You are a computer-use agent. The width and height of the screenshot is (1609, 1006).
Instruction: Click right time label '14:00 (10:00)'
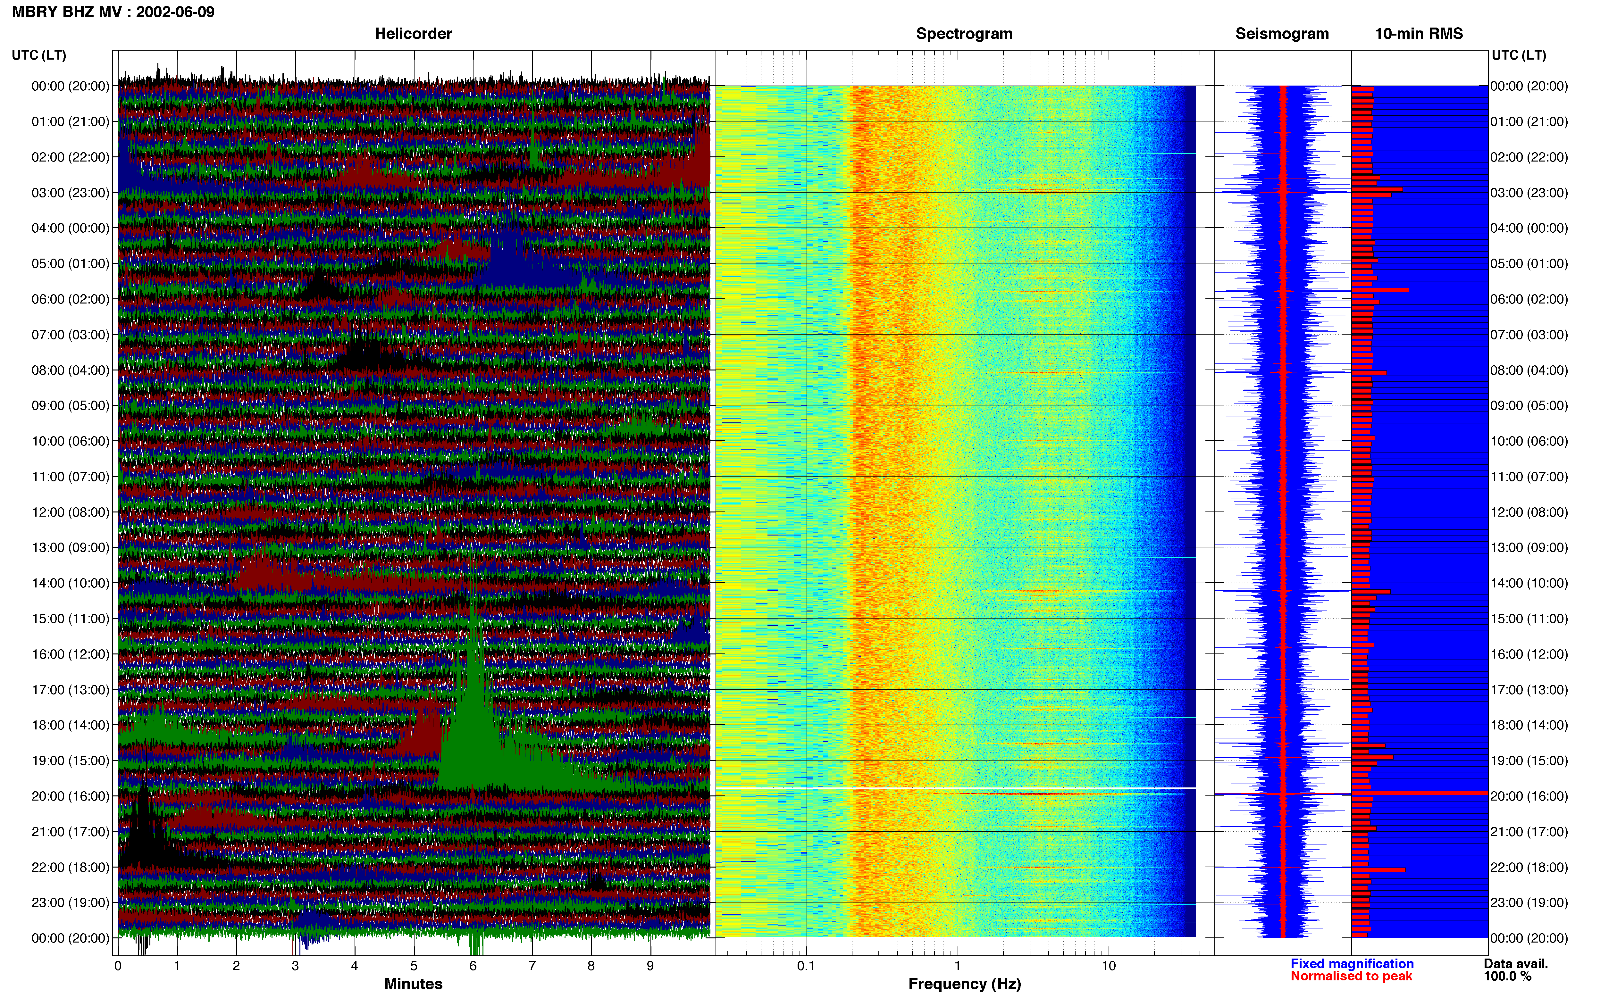[1529, 583]
